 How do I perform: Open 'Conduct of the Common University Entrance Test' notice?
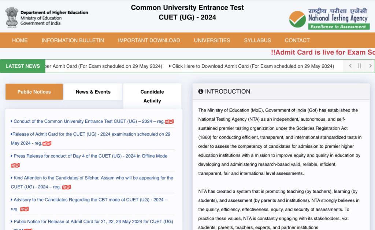(89, 121)
